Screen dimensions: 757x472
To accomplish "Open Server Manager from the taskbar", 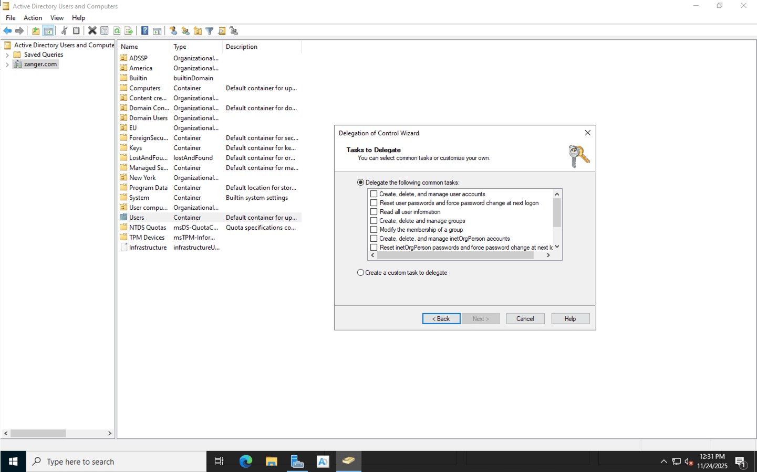I will coord(297,462).
